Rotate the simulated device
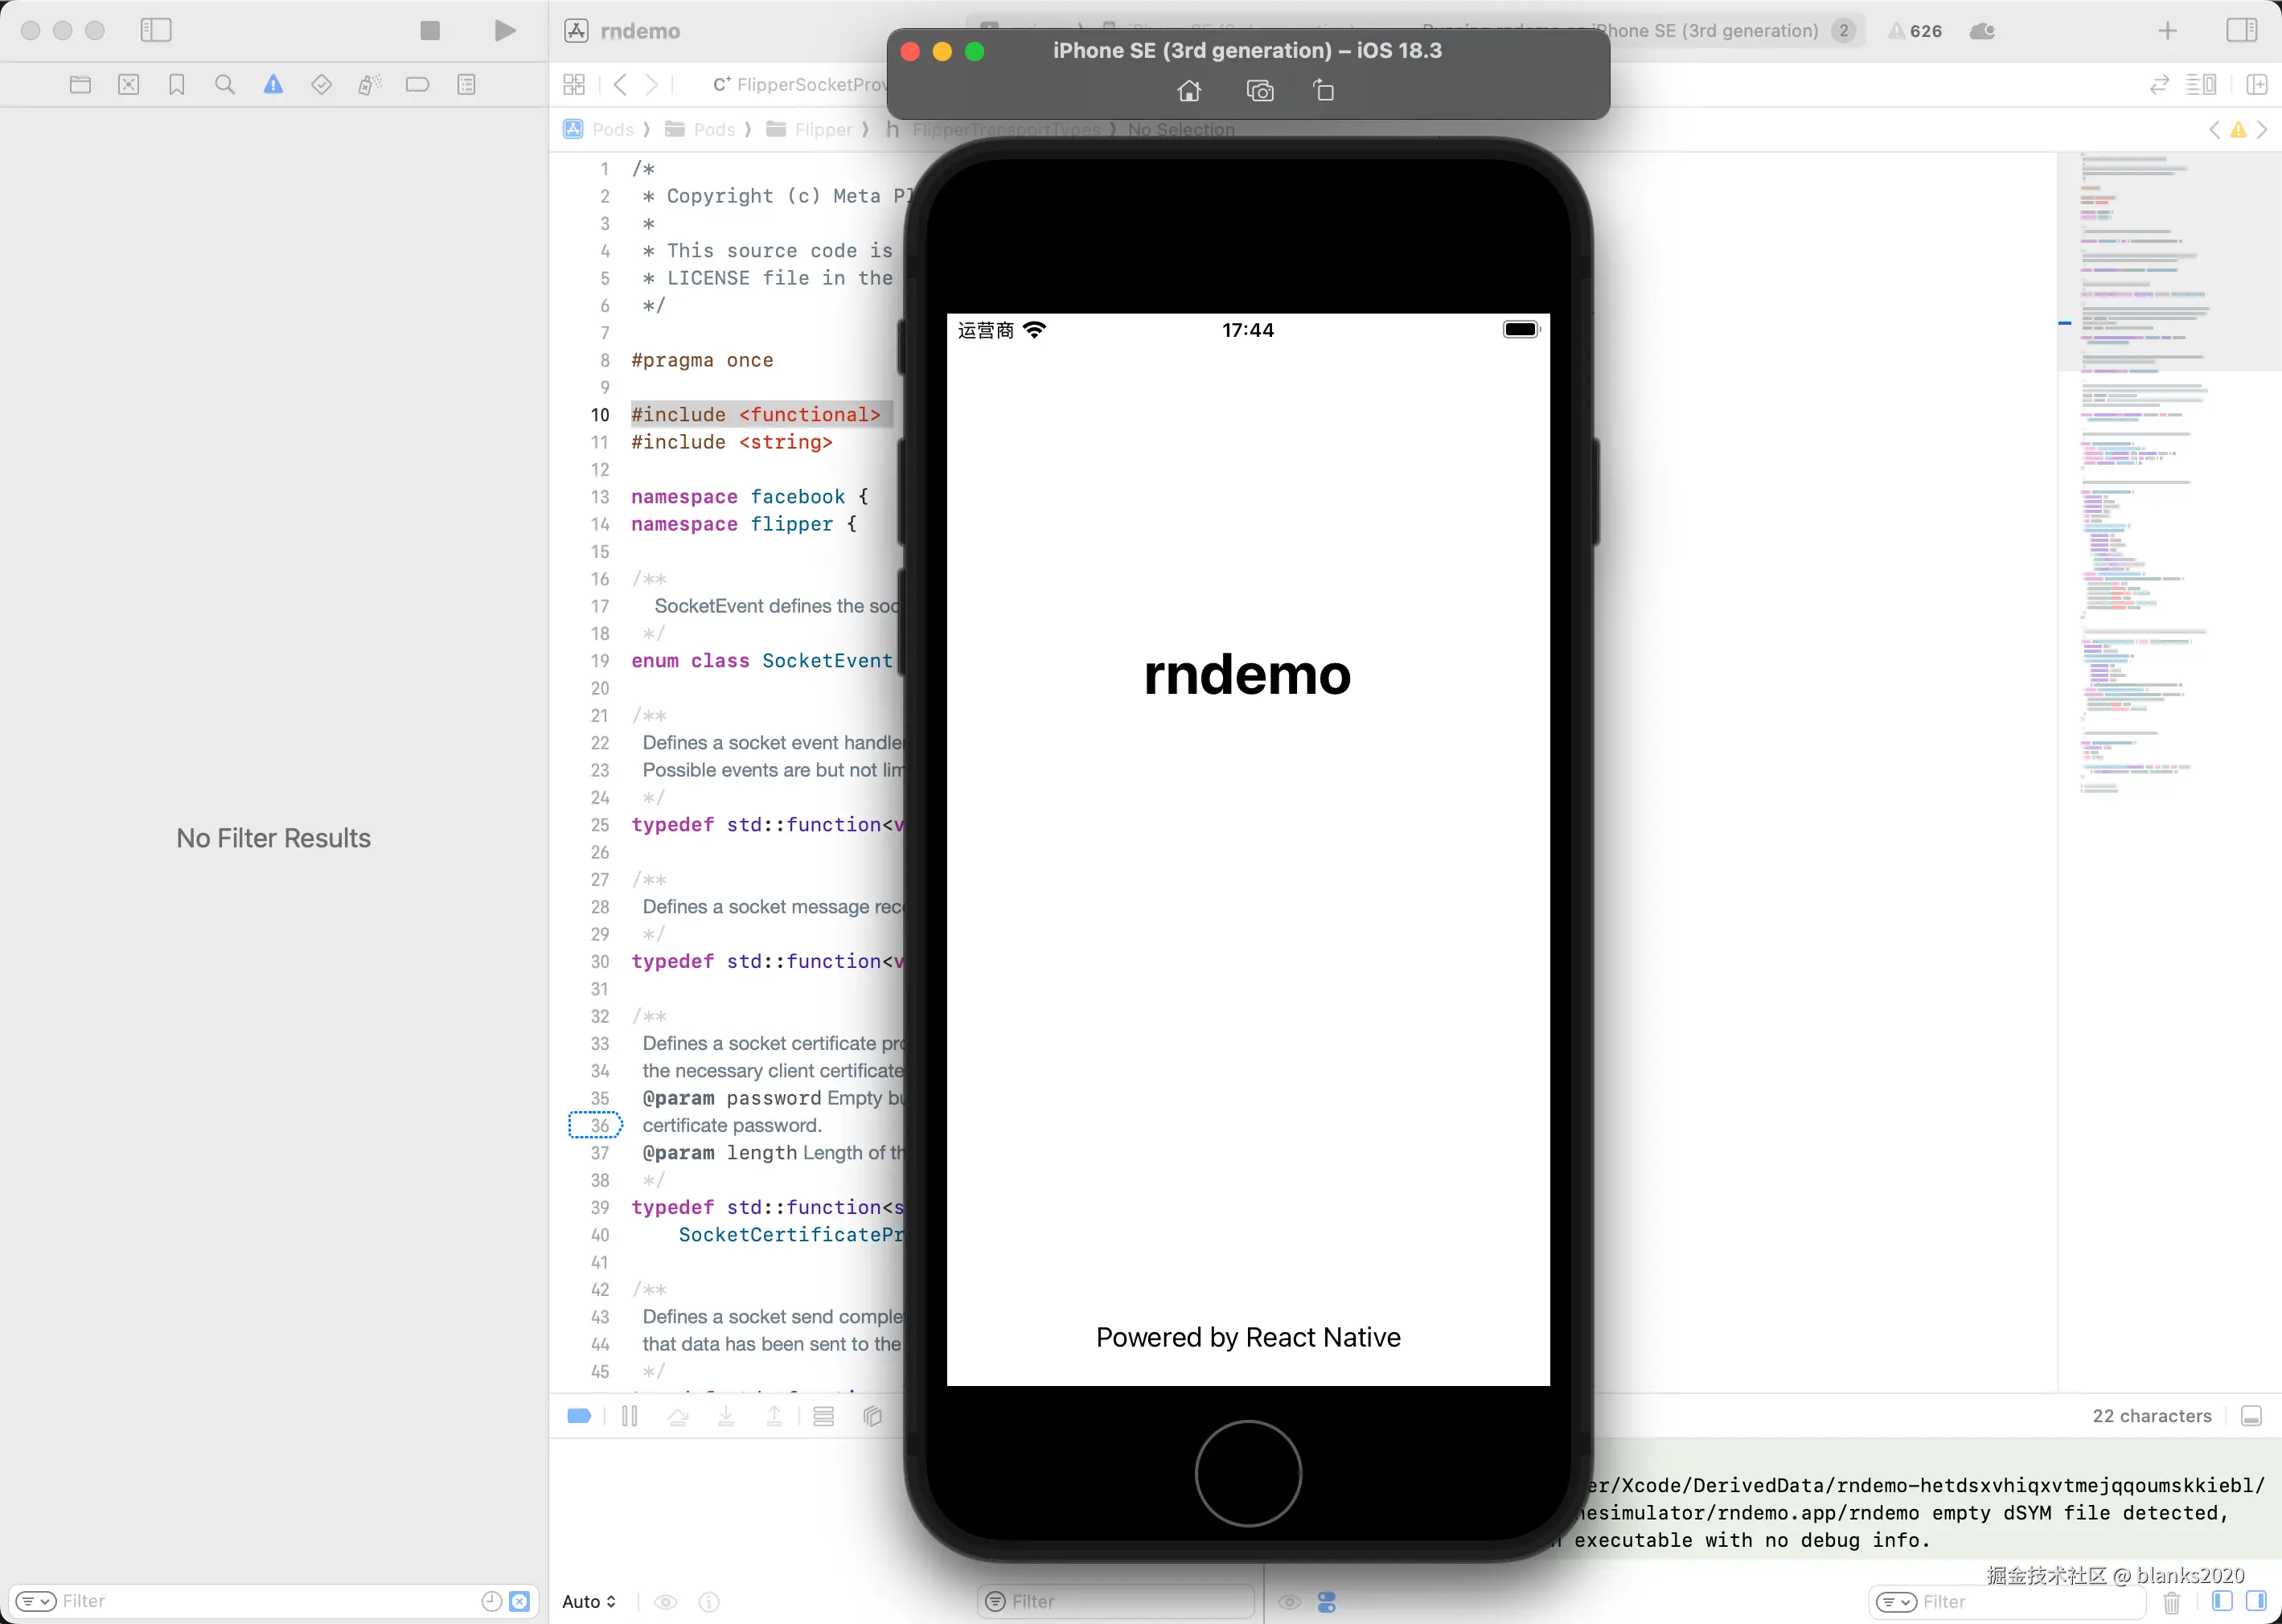Image resolution: width=2282 pixels, height=1624 pixels. click(1323, 91)
